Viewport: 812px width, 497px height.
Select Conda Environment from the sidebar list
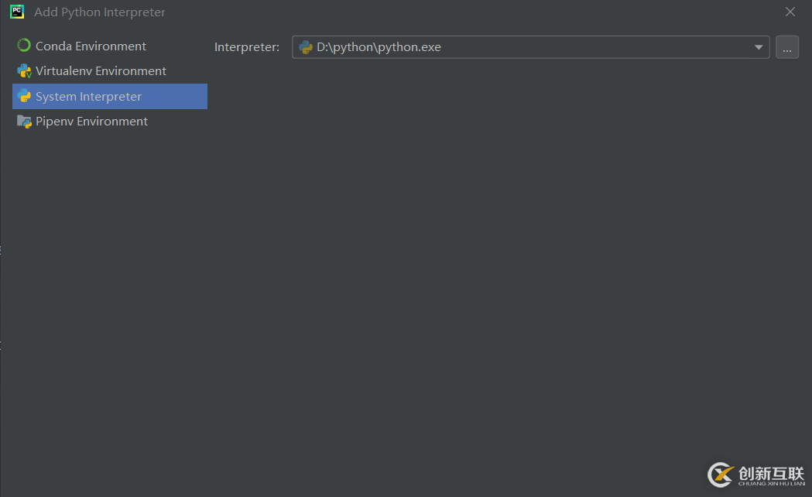pyautogui.click(x=91, y=46)
